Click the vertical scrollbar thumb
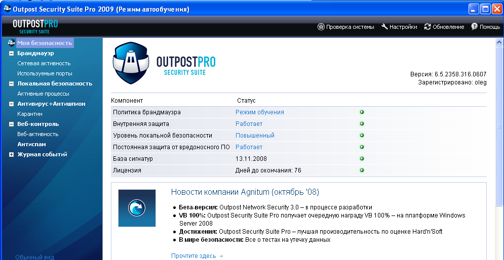504x260 pixels. (x=499, y=126)
